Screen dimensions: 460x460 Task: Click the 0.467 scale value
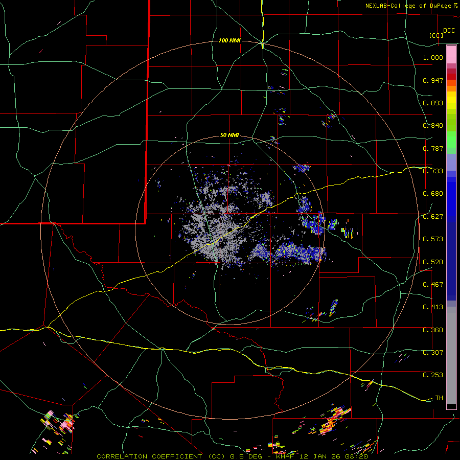point(433,285)
